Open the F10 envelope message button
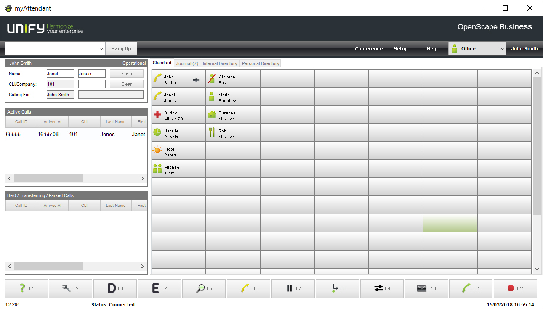543x309 pixels. pos(427,288)
